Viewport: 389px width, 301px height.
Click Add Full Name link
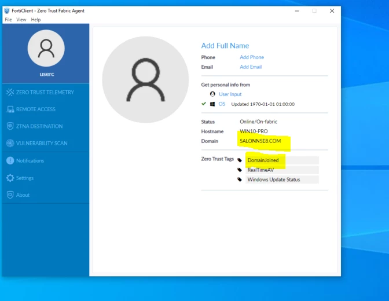(x=225, y=46)
